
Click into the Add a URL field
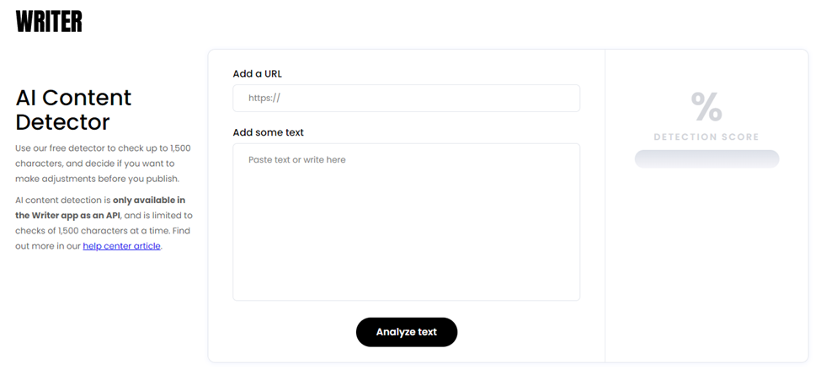point(407,98)
